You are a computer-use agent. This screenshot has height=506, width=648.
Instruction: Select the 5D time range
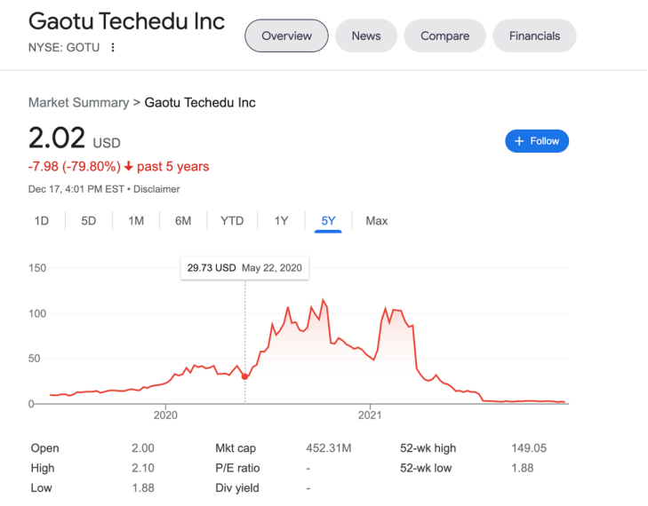pos(89,221)
